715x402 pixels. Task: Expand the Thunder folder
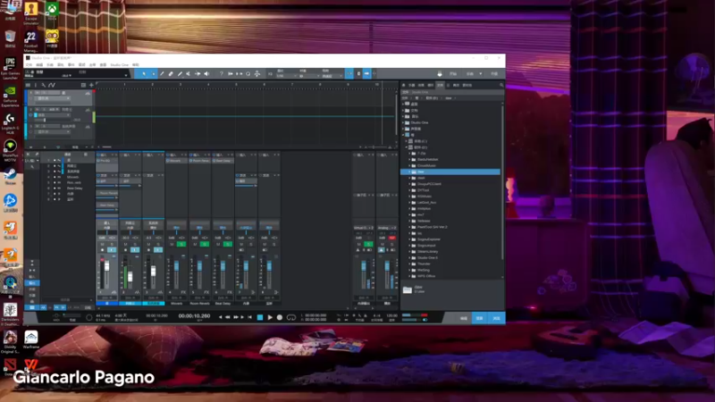tap(409, 264)
